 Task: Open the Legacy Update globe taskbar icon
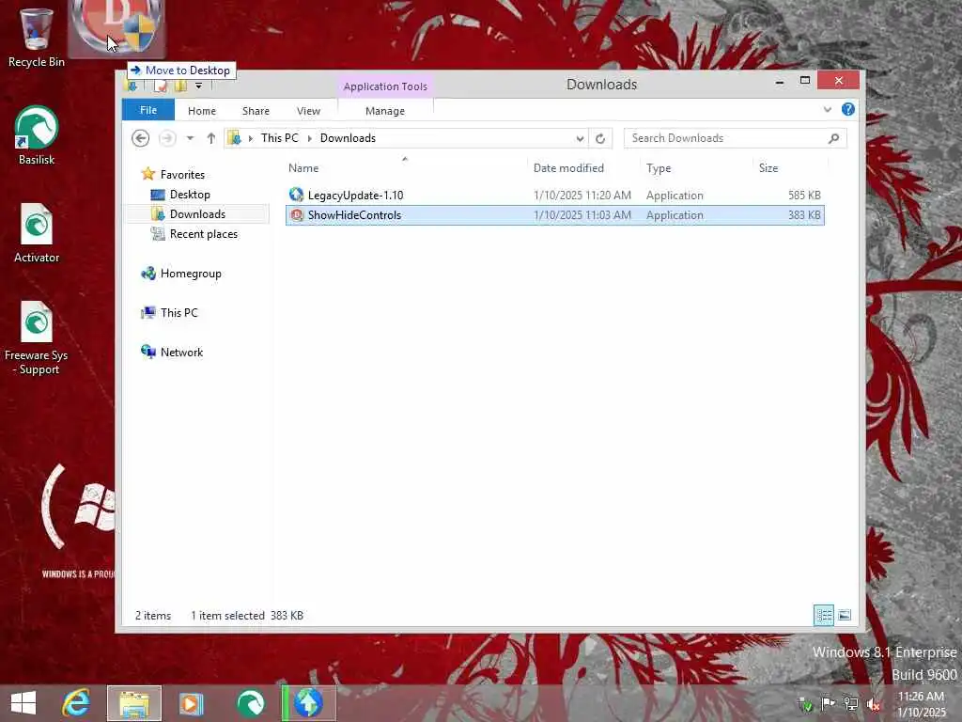pyautogui.click(x=308, y=703)
